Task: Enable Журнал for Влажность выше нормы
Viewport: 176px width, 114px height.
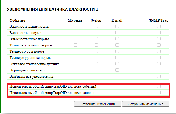Action: tap(75, 26)
